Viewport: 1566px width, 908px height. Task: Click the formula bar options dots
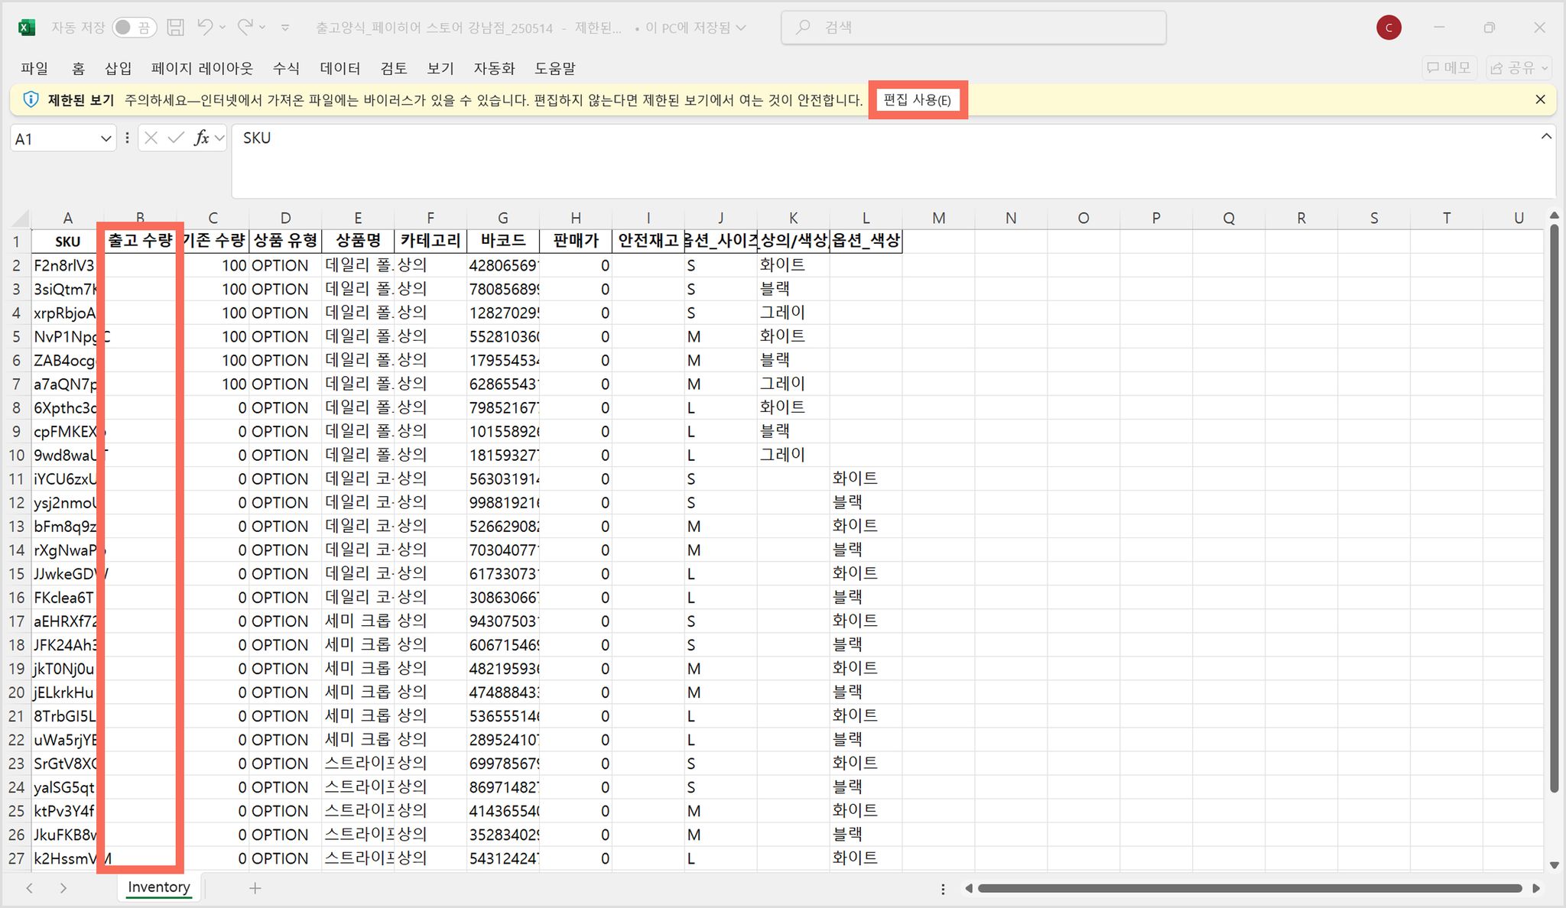tap(127, 138)
